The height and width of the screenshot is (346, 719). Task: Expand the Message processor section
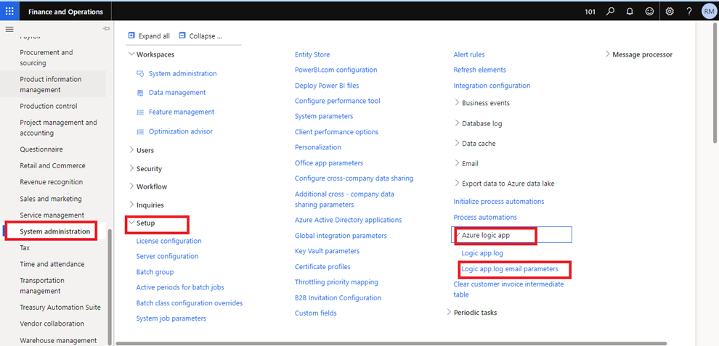click(608, 54)
